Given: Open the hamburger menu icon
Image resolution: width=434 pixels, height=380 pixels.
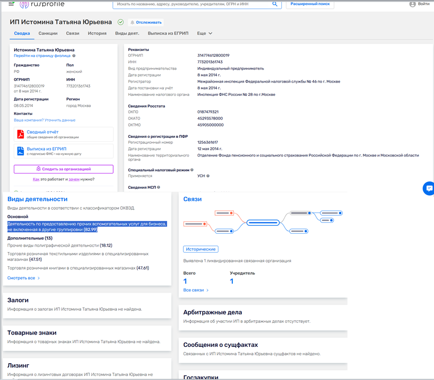Looking at the screenshot, I should [11, 4].
